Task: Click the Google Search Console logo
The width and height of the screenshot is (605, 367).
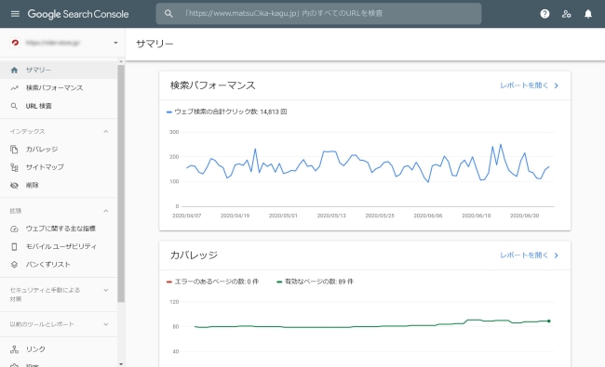Action: point(78,14)
